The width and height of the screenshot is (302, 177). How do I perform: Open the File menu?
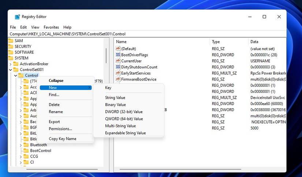click(13, 27)
